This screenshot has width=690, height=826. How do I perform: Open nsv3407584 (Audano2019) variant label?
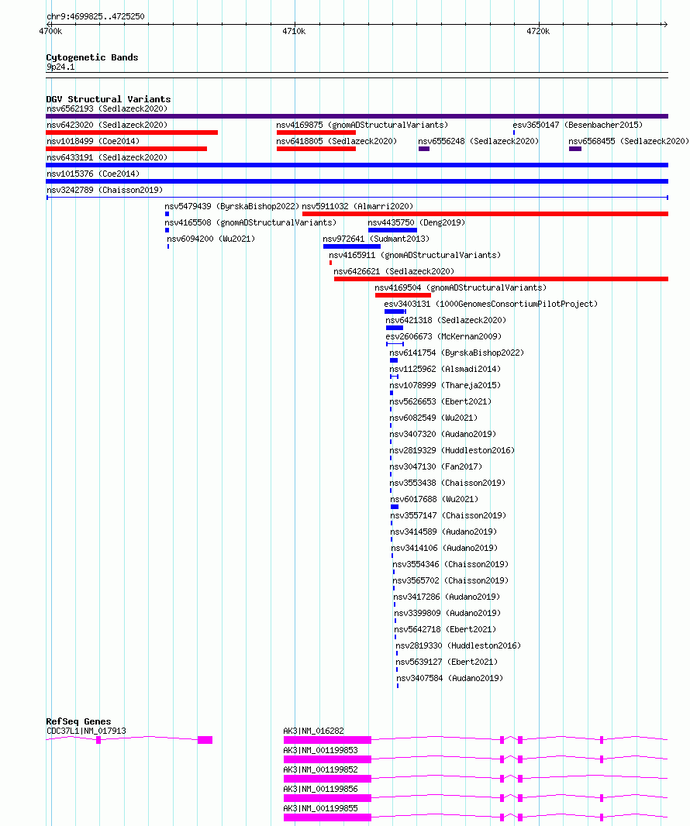(x=450, y=679)
